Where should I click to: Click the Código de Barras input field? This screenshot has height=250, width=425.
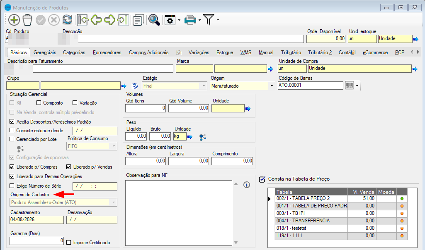click(x=310, y=85)
